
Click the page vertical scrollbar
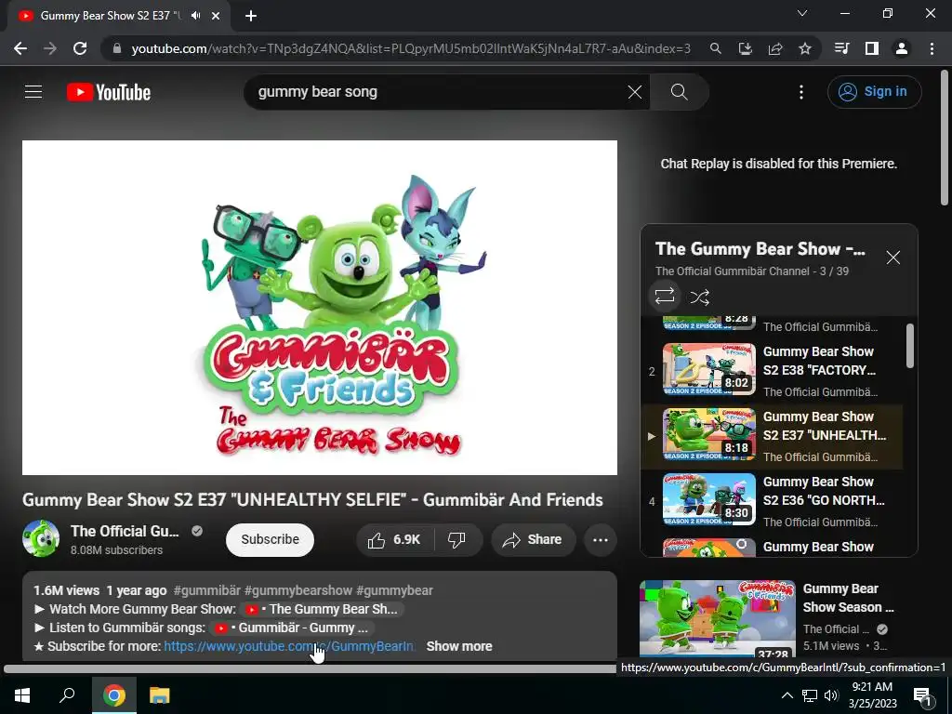tap(945, 139)
